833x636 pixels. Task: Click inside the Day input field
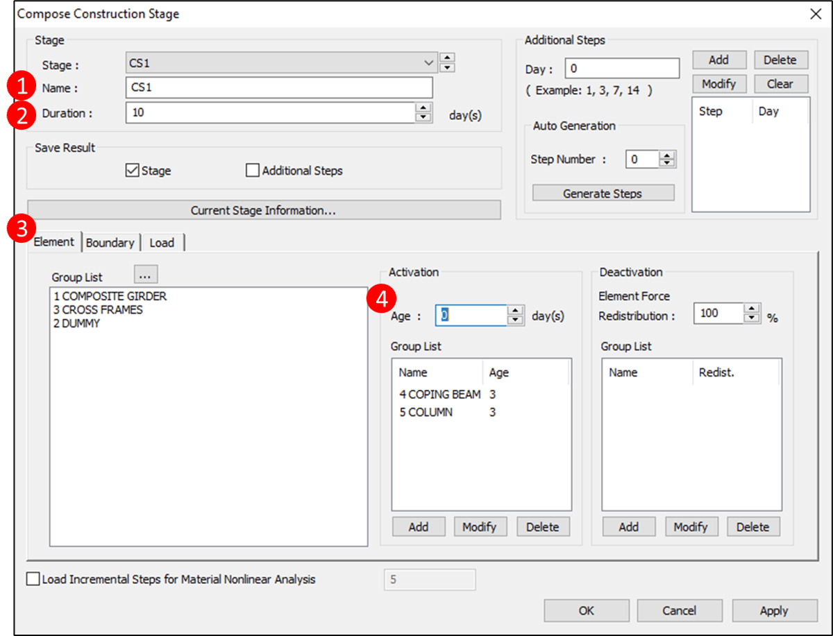point(621,67)
